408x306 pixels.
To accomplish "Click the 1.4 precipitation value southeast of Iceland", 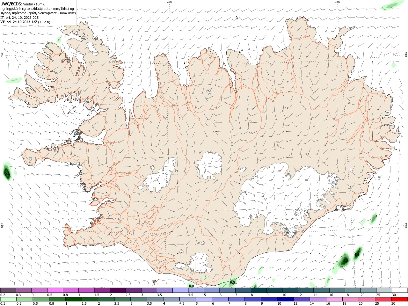I will tap(357, 254).
